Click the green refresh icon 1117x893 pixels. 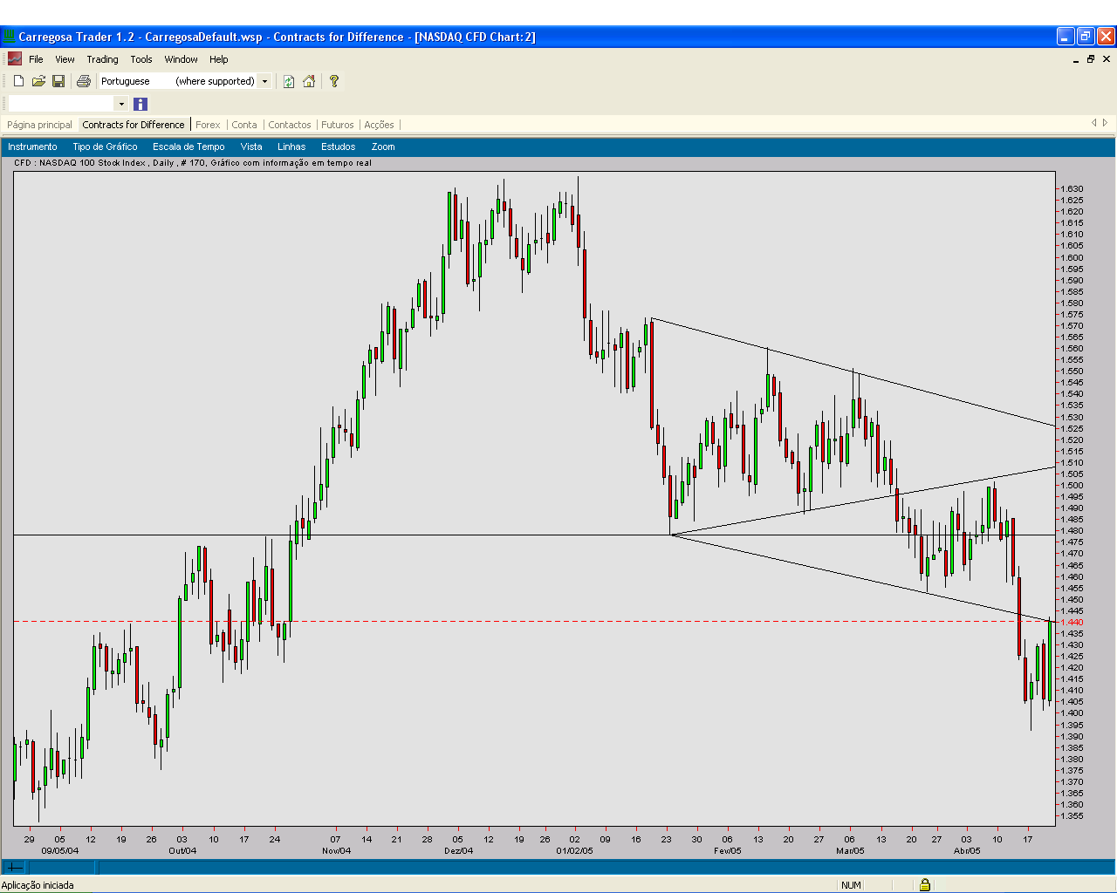pyautogui.click(x=289, y=81)
